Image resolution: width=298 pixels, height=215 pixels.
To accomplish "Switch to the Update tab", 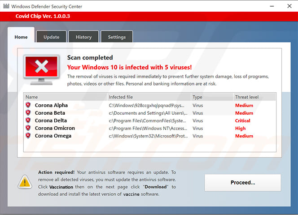I will [51, 37].
